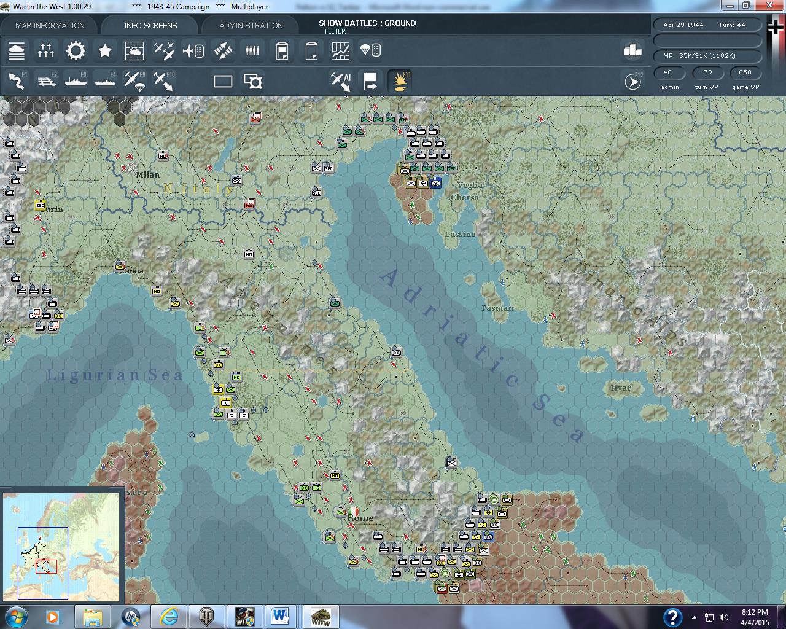This screenshot has height=629, width=786.
Task: Open the filled logistics report icon
Action: [282, 51]
